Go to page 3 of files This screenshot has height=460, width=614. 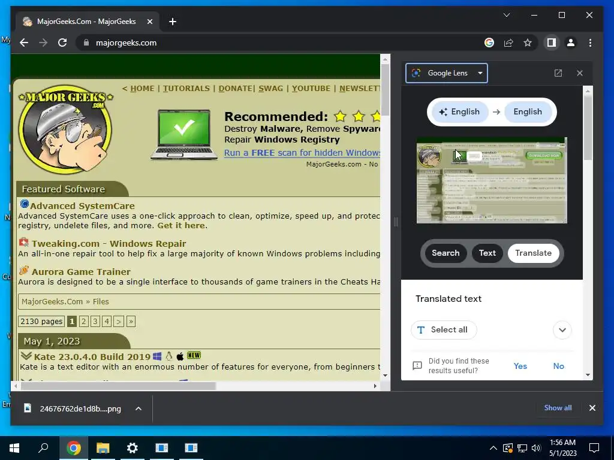pyautogui.click(x=95, y=322)
